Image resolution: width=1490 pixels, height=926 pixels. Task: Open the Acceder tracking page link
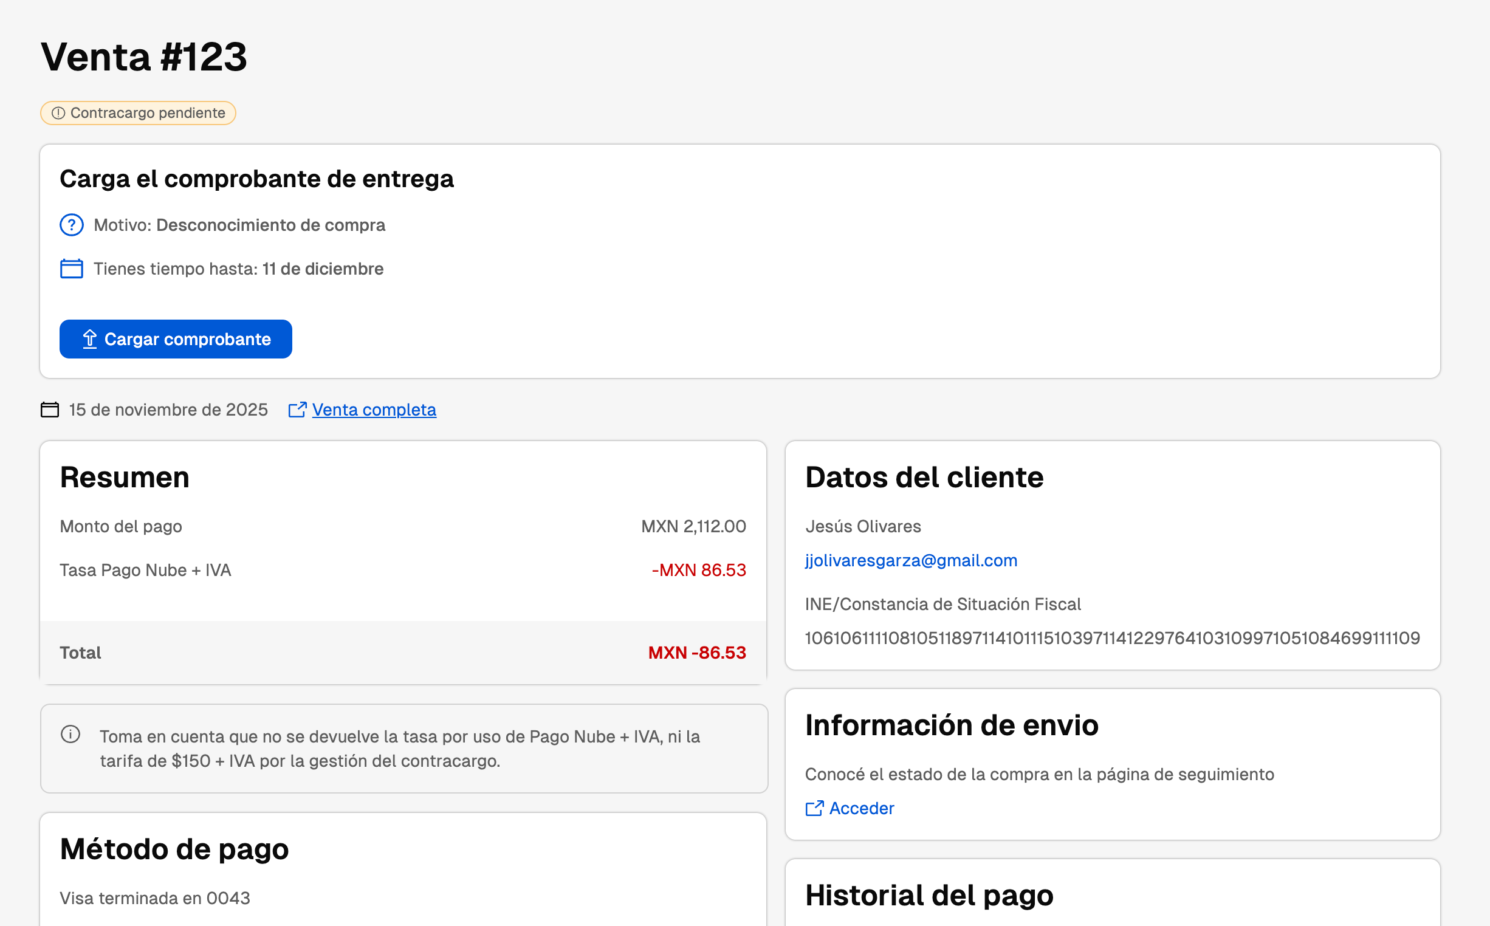click(x=861, y=809)
